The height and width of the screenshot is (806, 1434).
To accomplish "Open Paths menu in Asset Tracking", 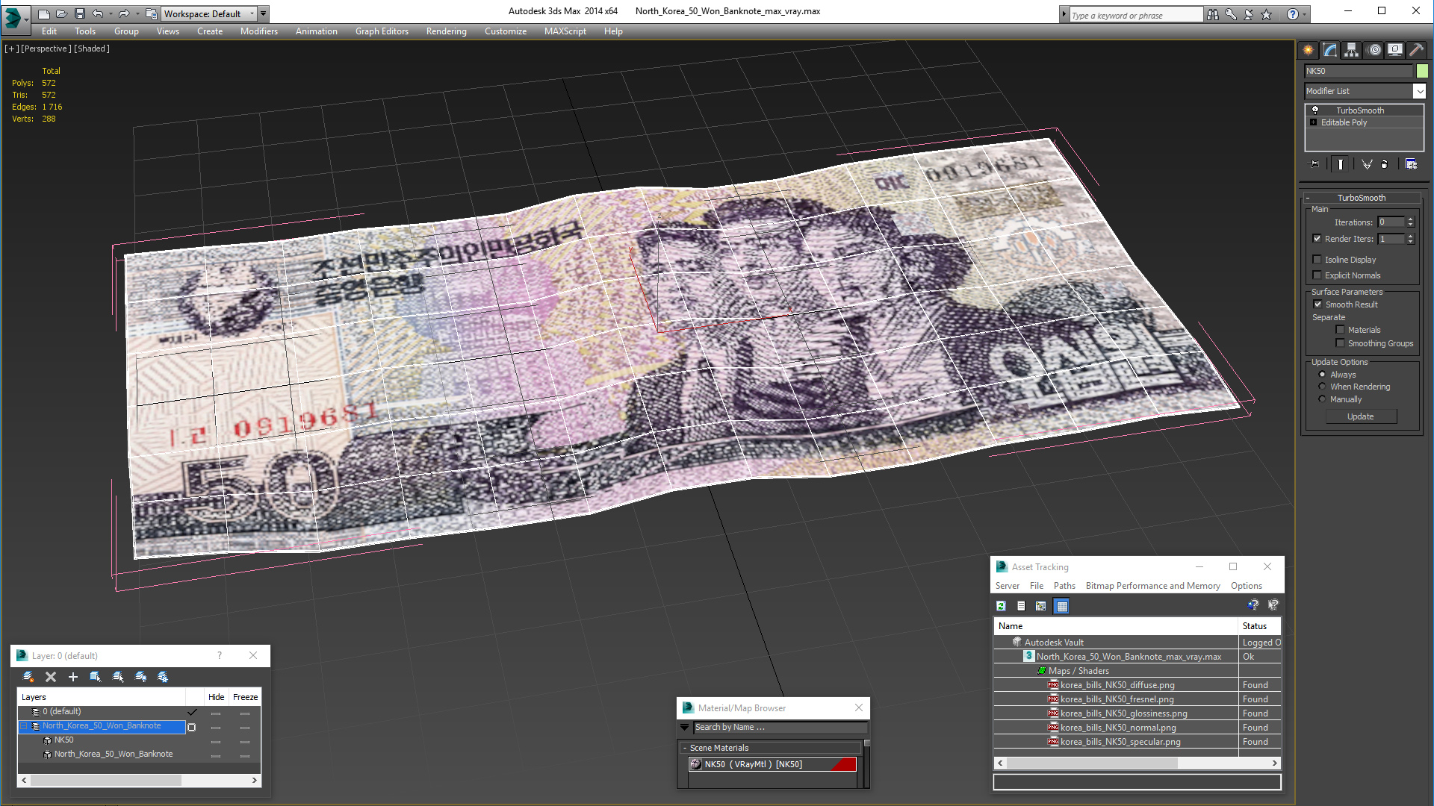I will (x=1064, y=586).
